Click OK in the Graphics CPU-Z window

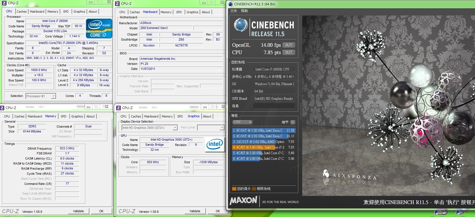click(x=218, y=211)
